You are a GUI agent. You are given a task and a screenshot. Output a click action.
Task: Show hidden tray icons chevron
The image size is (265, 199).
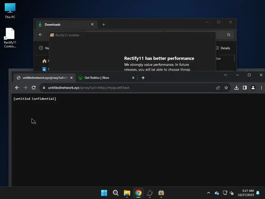pyautogui.click(x=209, y=193)
